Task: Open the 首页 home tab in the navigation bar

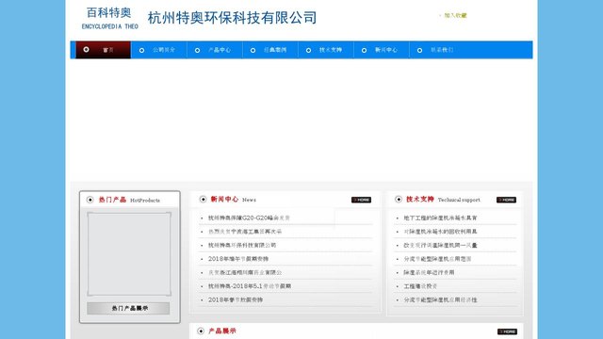Action: 103,50
